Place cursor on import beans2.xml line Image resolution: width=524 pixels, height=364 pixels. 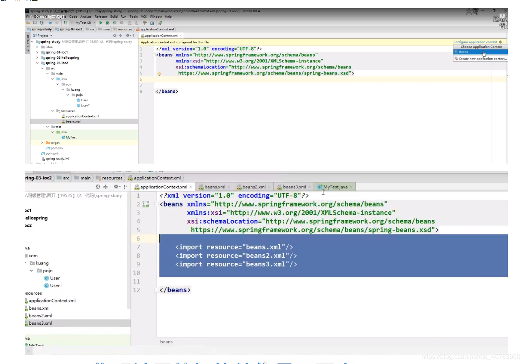[x=236, y=255]
